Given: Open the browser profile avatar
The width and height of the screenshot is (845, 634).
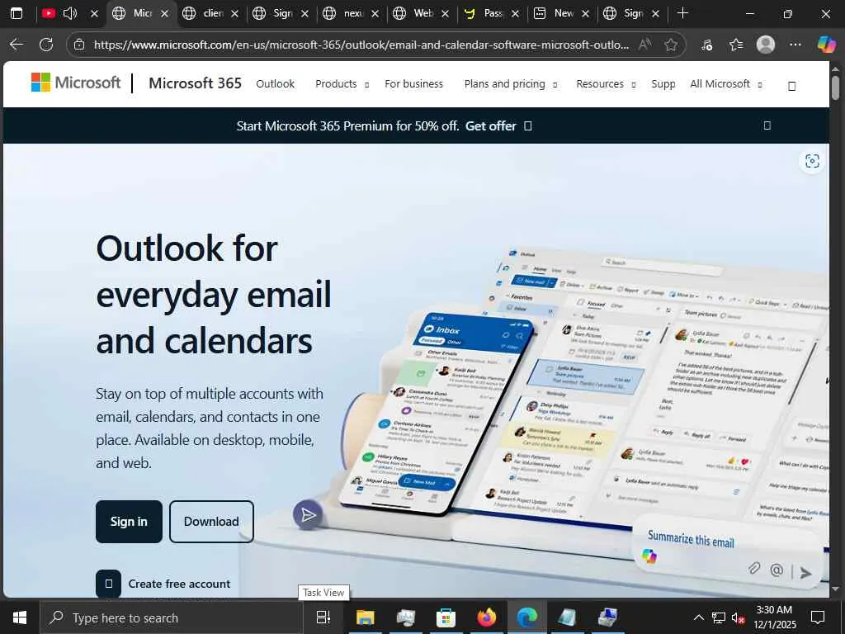Looking at the screenshot, I should (x=766, y=45).
